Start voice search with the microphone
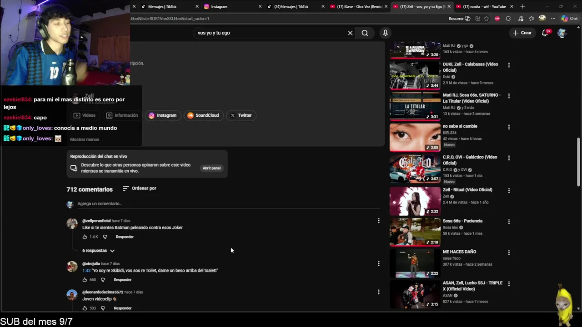 coord(385,33)
